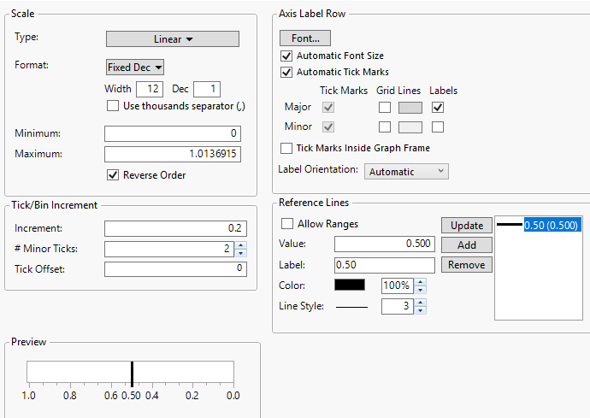Viewport: 590px width, 418px height.
Task: Expand the Fixed Dec format dropdown
Action: coord(135,67)
